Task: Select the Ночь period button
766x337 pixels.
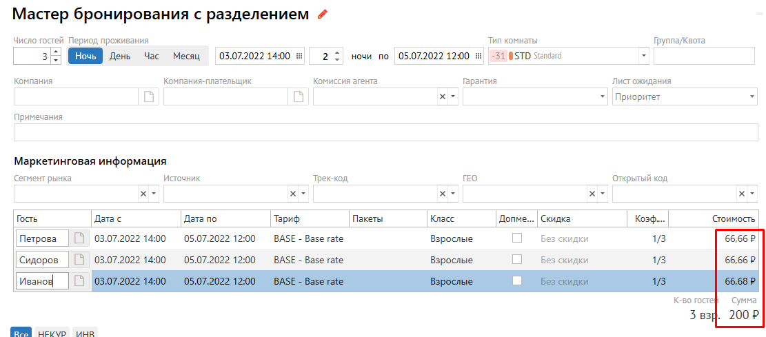Action: [x=85, y=57]
